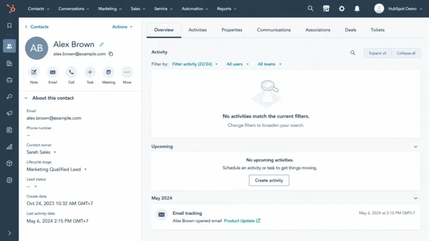Viewport: 429px width, 241px height.
Task: Open the Automation menu
Action: click(x=195, y=9)
